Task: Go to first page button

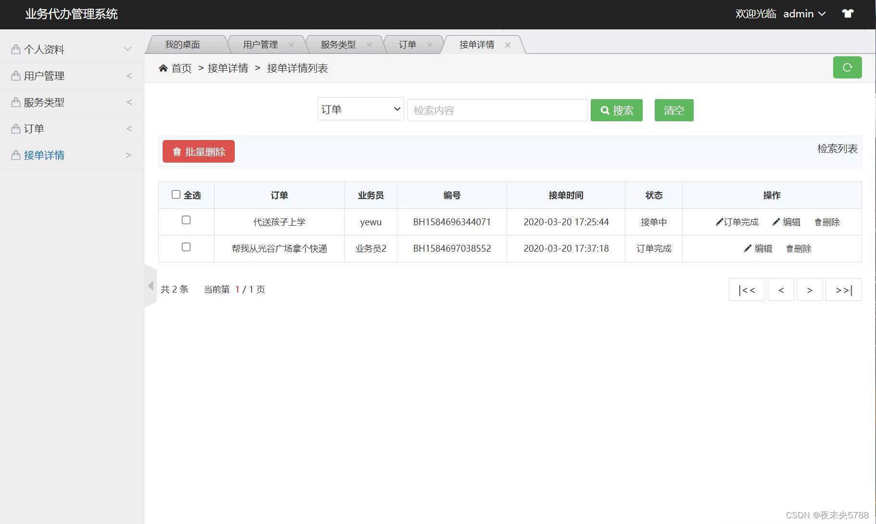Action: point(747,290)
